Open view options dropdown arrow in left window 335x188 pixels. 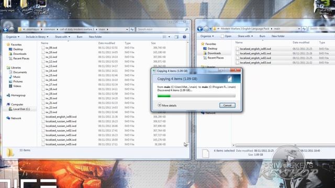coord(169,37)
